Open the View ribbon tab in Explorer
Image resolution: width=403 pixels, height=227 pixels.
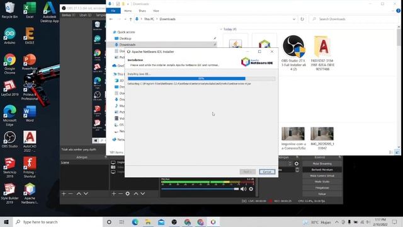click(156, 11)
